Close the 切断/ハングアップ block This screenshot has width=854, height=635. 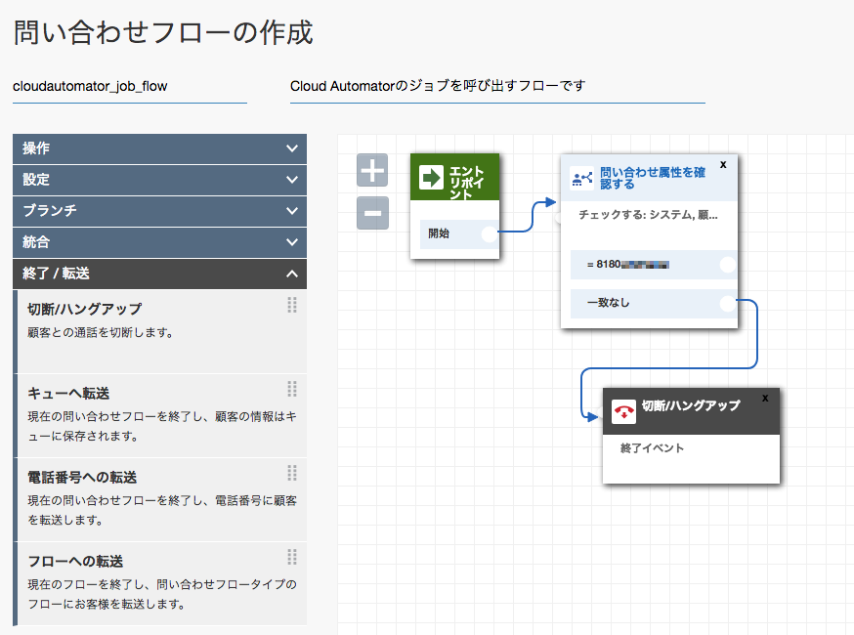(766, 398)
